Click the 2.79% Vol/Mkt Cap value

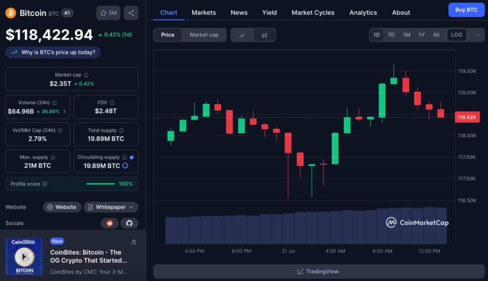tap(37, 139)
